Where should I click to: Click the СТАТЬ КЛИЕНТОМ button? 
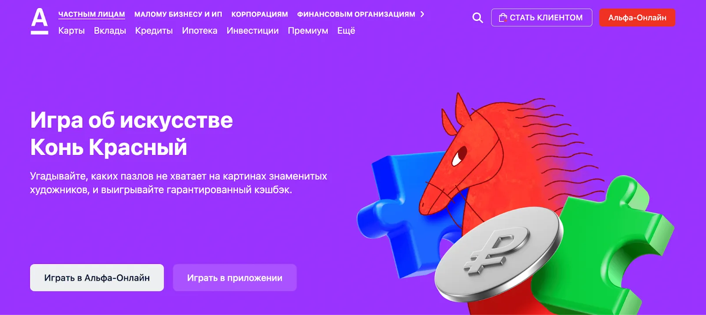(541, 18)
